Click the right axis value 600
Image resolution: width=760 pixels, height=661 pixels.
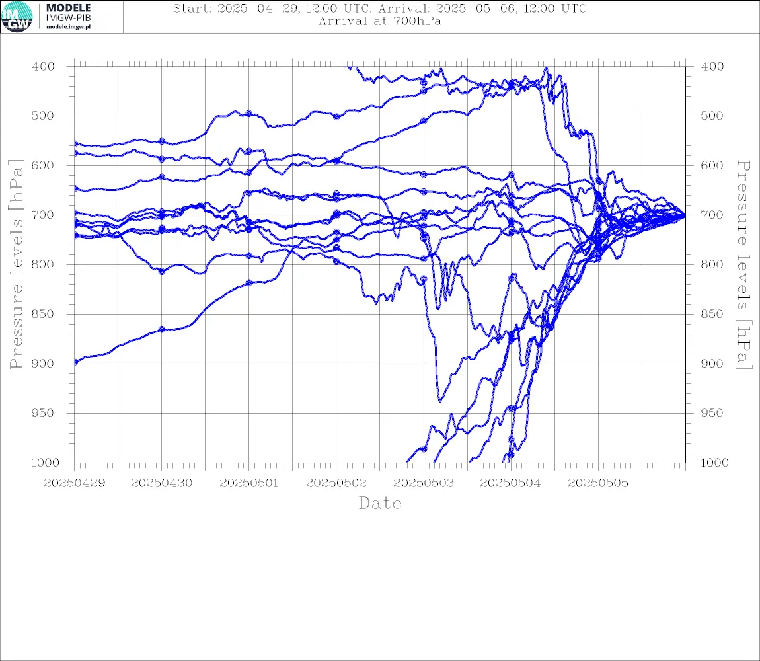[712, 165]
